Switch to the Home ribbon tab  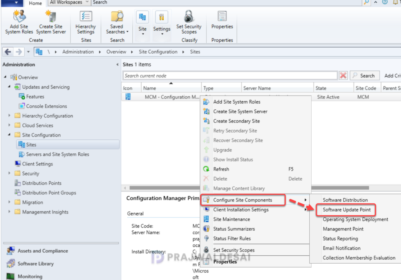35,3
